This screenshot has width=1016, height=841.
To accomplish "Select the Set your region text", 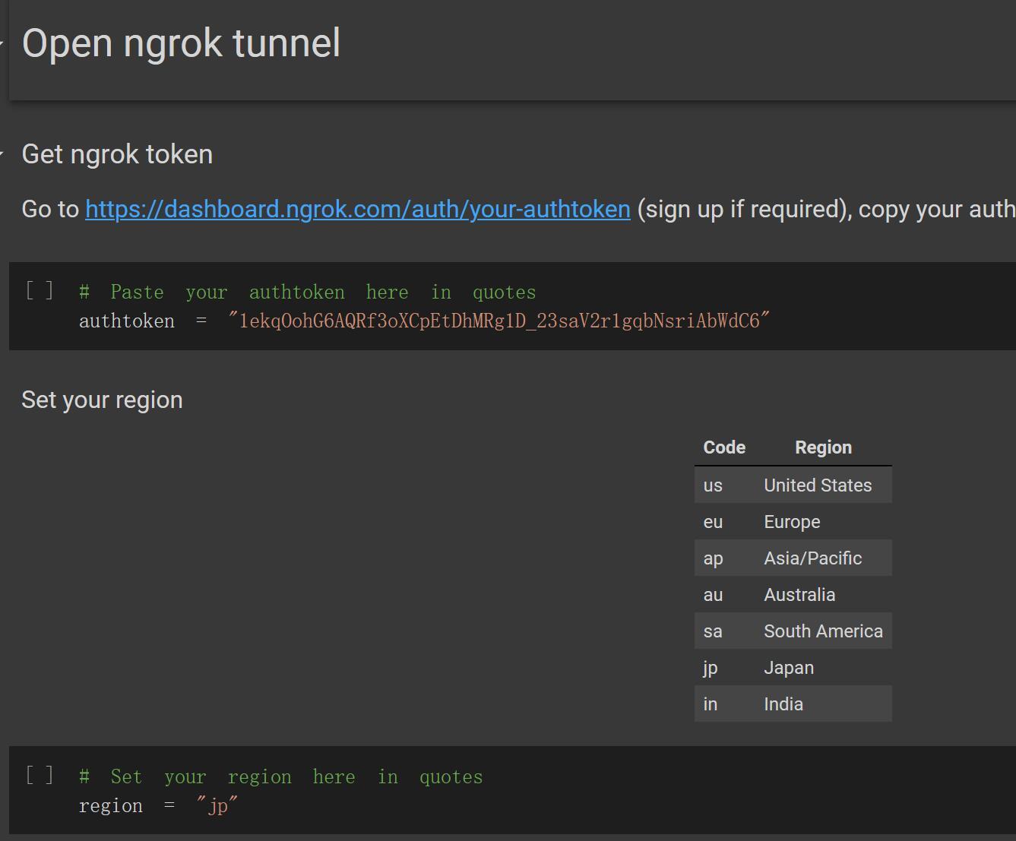I will coord(103,400).
